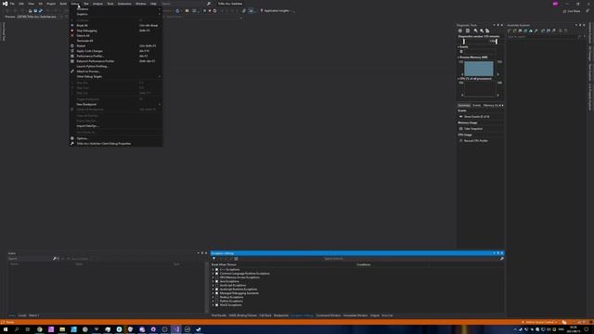
Task: Expand Other Debug Targets submenu
Action: pyautogui.click(x=115, y=76)
